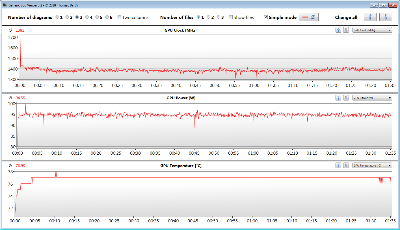Screen dimensions: 400x230
Task: Click the Number of files label
Action: pos(177,17)
